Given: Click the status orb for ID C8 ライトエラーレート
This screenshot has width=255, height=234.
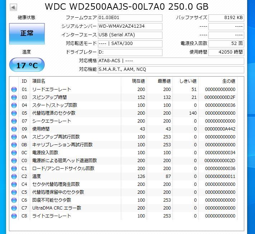Looking at the screenshot, I should 14,216.
